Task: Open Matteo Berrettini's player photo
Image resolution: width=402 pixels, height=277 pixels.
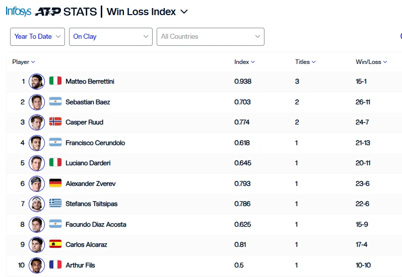Action: [37, 82]
